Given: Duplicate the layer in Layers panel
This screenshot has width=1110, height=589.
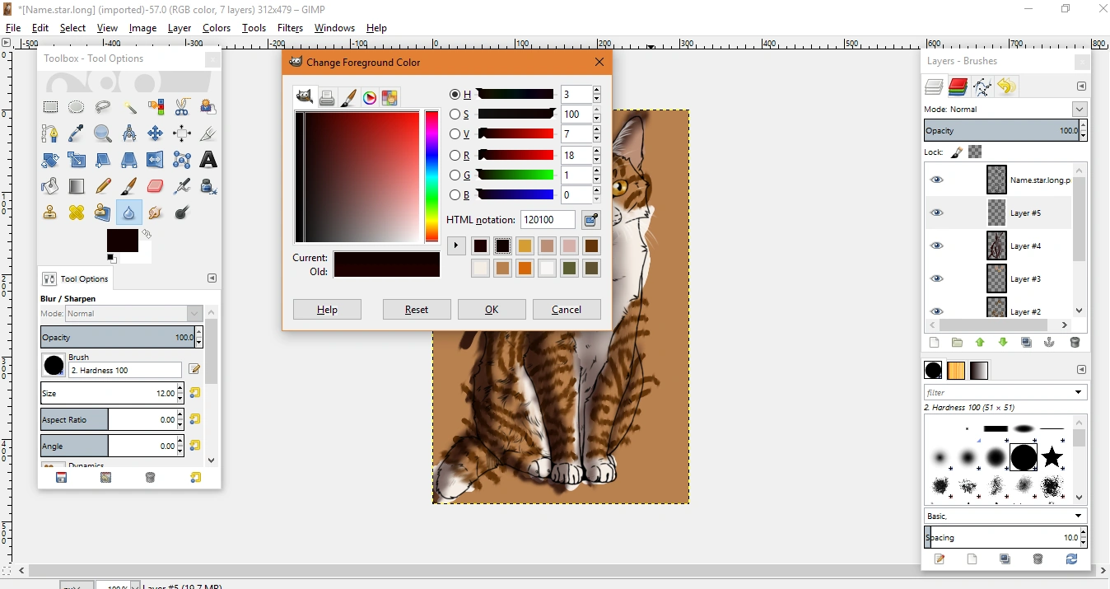Looking at the screenshot, I should point(1026,343).
